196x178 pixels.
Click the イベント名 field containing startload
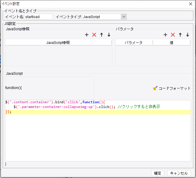coord(38,17)
